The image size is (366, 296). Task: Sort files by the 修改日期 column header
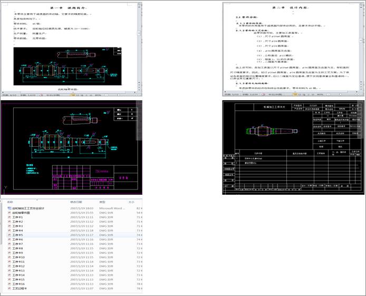tap(75, 202)
